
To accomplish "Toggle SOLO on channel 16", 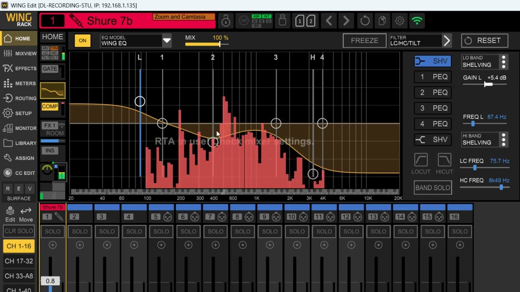I will pyautogui.click(x=460, y=232).
